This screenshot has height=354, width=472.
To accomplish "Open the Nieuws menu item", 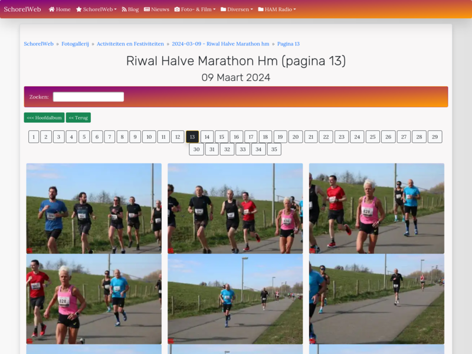I will pos(156,9).
